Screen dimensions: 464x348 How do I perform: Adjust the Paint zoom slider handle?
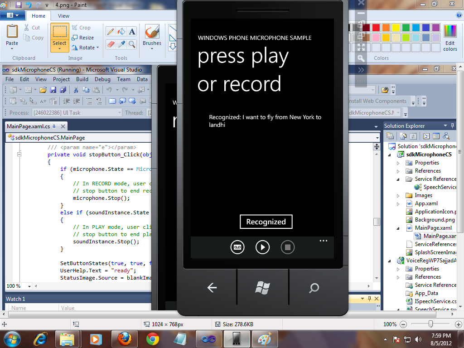431,324
